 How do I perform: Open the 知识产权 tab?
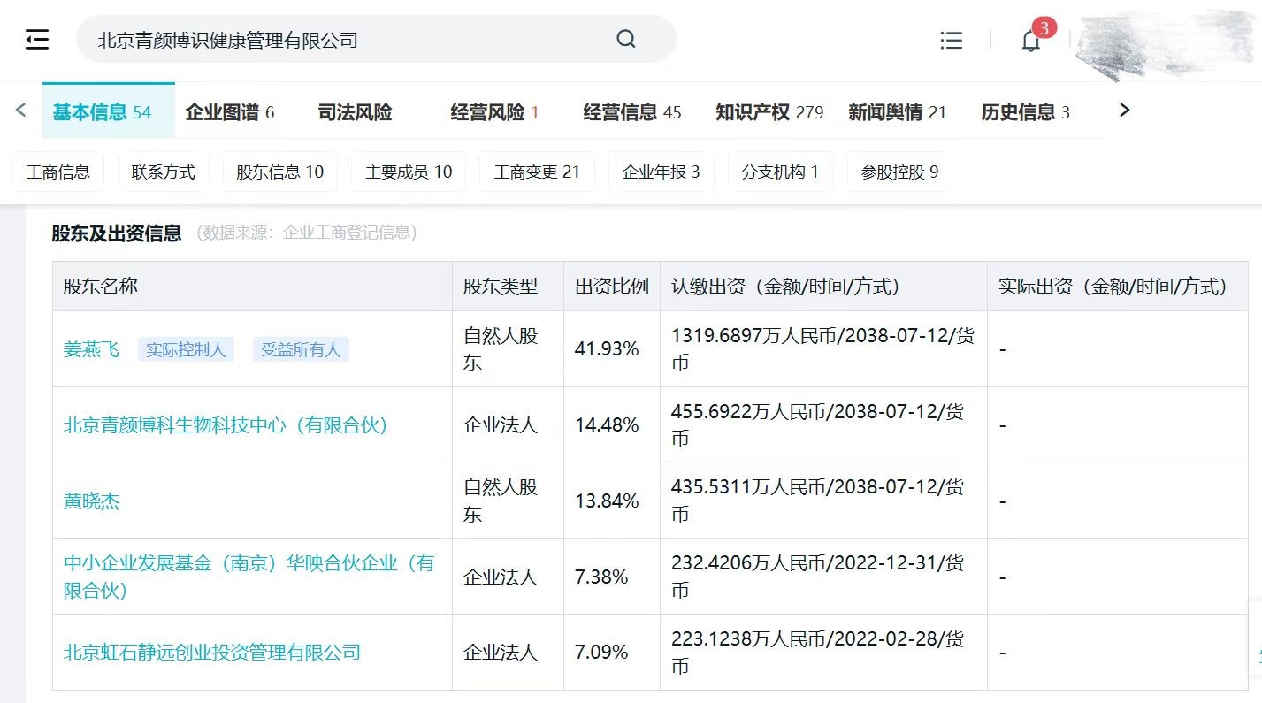pos(769,112)
